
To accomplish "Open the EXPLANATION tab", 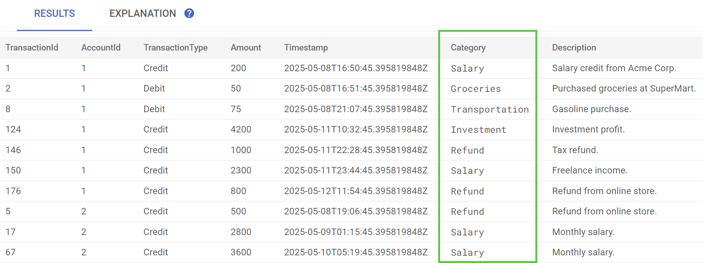I will (142, 14).
